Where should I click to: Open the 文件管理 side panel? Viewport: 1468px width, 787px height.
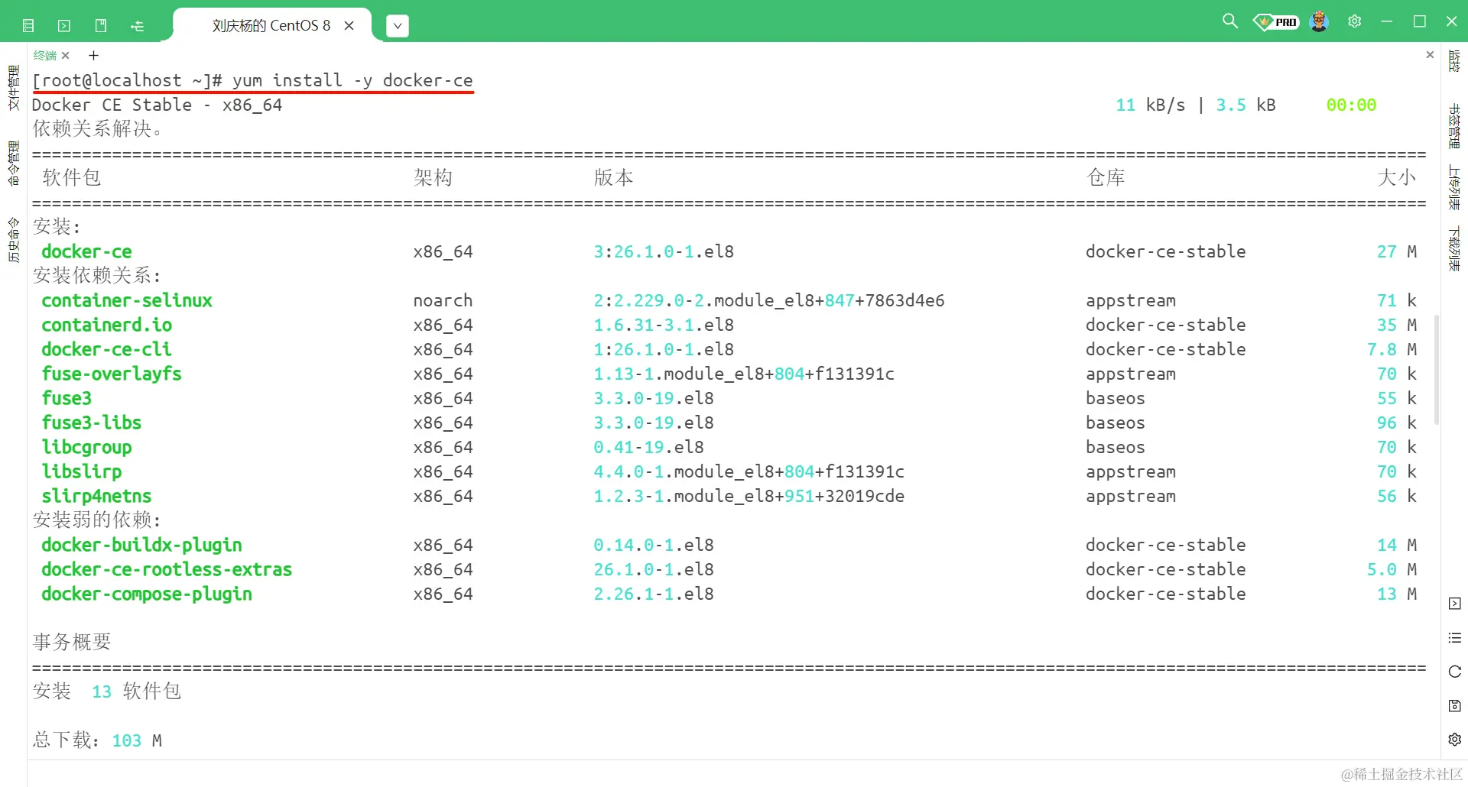pos(13,88)
